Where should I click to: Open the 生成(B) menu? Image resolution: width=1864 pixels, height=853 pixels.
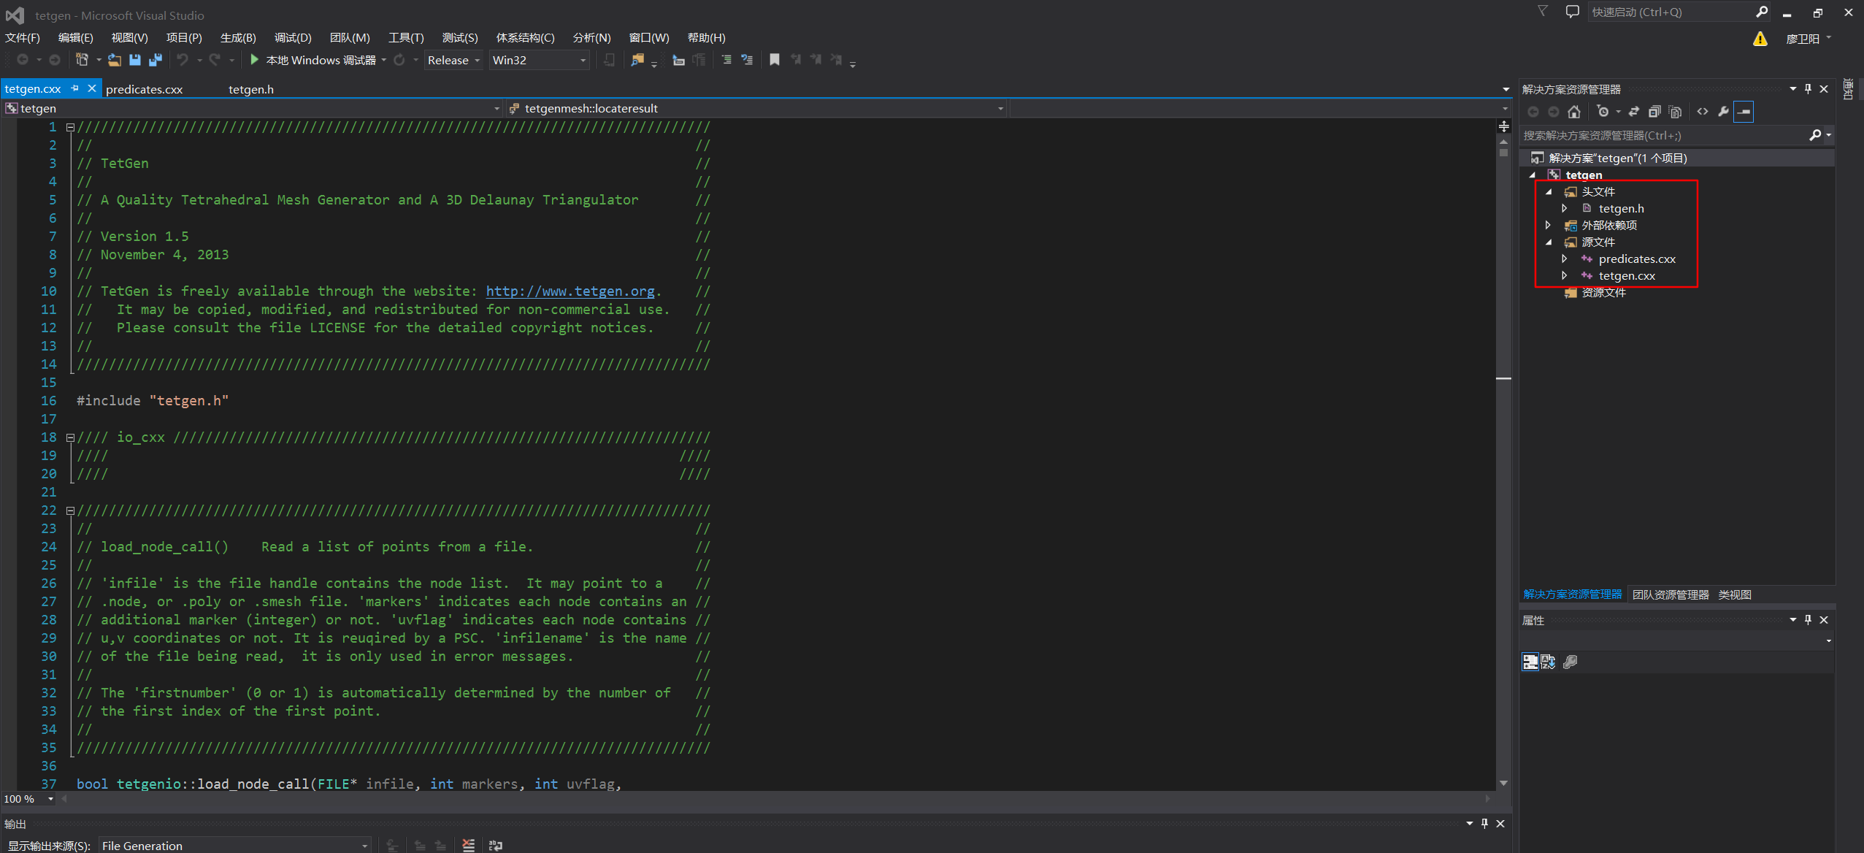click(238, 37)
